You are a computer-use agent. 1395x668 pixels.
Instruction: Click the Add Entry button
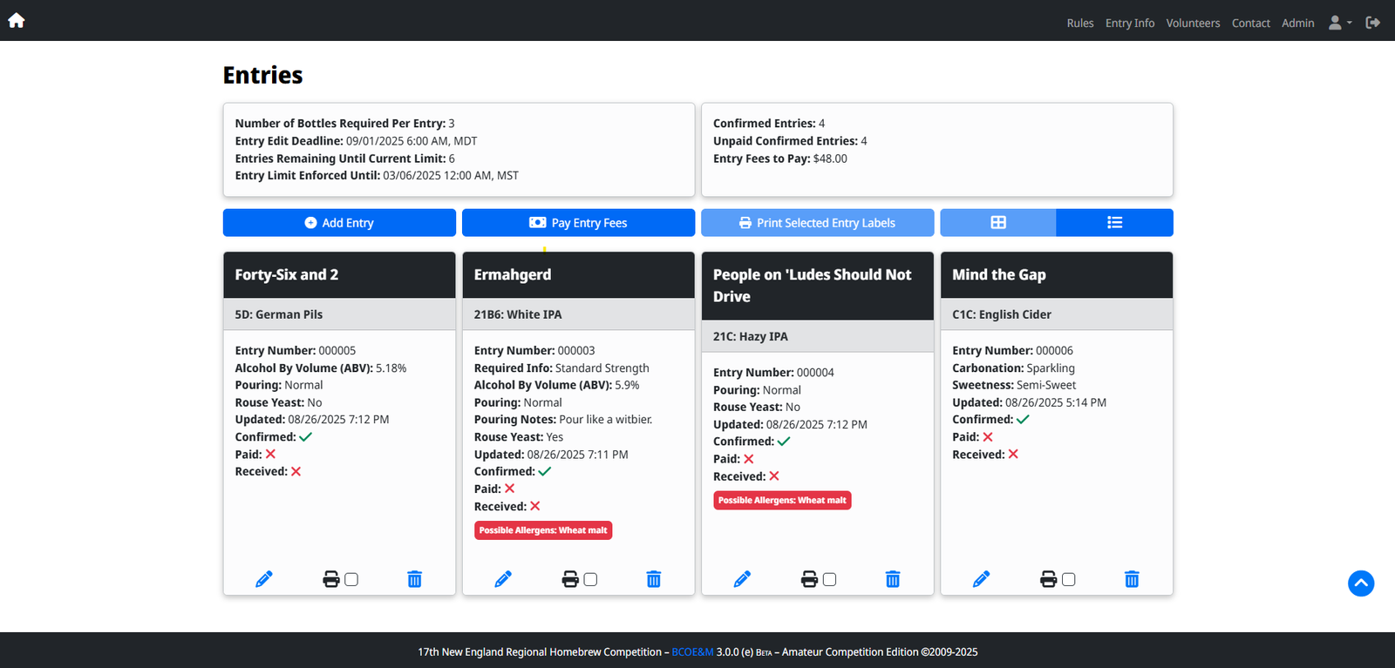coord(339,223)
